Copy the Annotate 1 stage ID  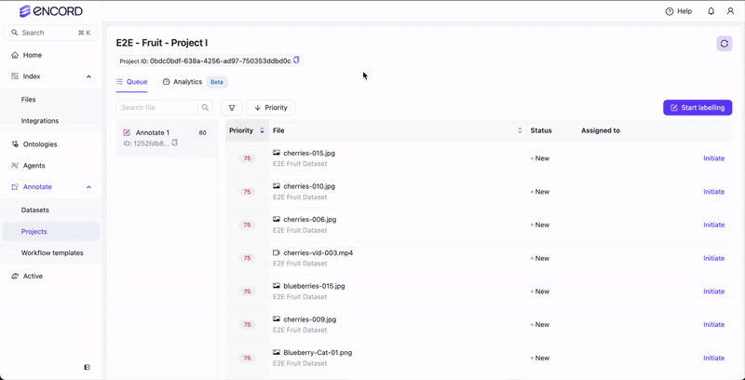tap(175, 142)
